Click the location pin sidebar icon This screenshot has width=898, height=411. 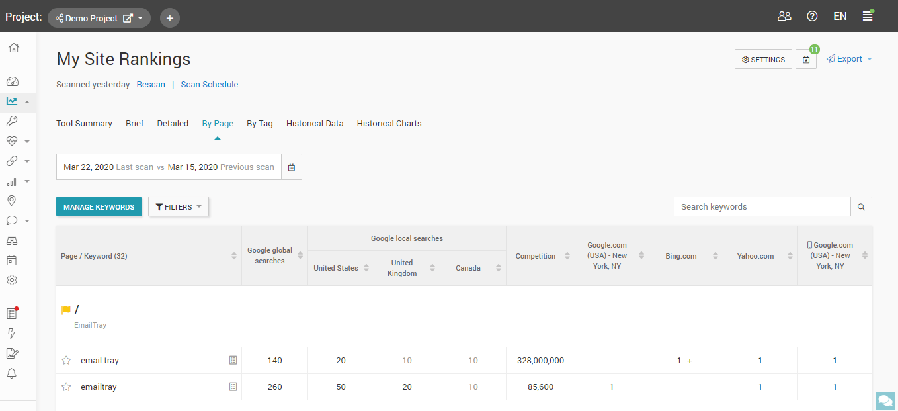12,201
